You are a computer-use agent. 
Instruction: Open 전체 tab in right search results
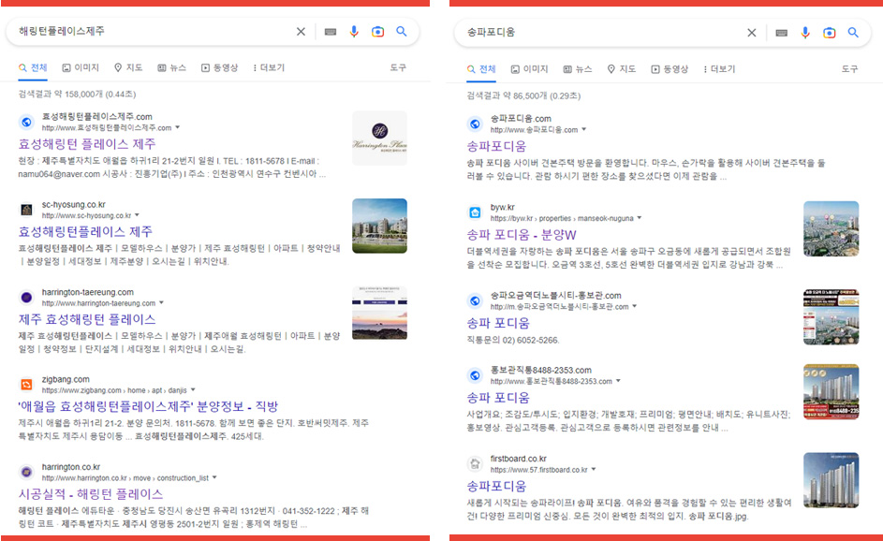(481, 69)
